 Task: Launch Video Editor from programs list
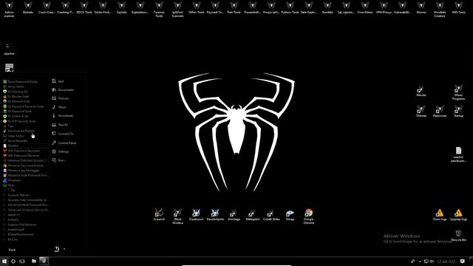(13, 136)
